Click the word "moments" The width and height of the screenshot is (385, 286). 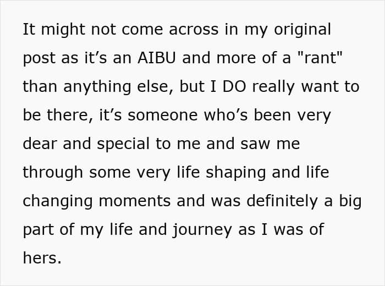[138, 201]
